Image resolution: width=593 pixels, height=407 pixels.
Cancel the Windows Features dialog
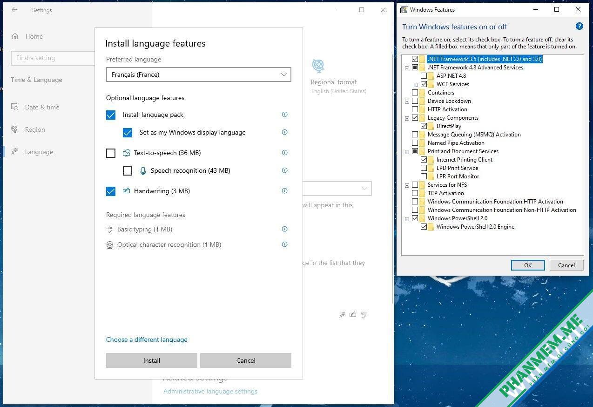tap(566, 265)
